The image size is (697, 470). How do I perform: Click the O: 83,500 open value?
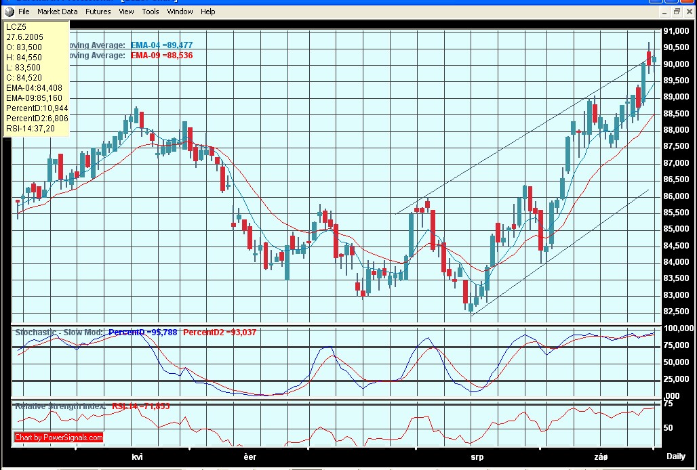(x=24, y=47)
